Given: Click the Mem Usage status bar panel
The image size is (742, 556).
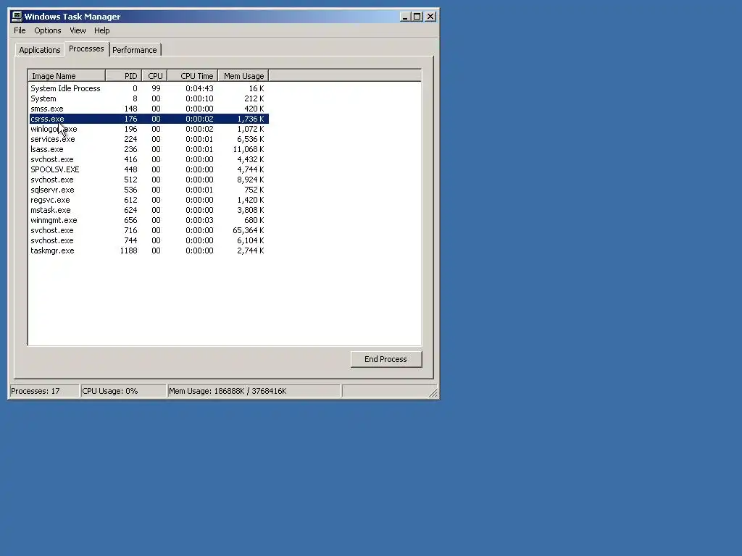Looking at the screenshot, I should [254, 391].
